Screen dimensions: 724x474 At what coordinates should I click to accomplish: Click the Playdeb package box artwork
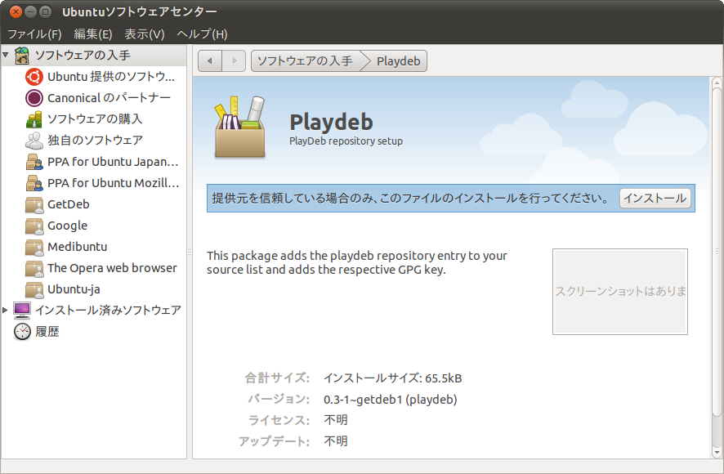pyautogui.click(x=239, y=127)
